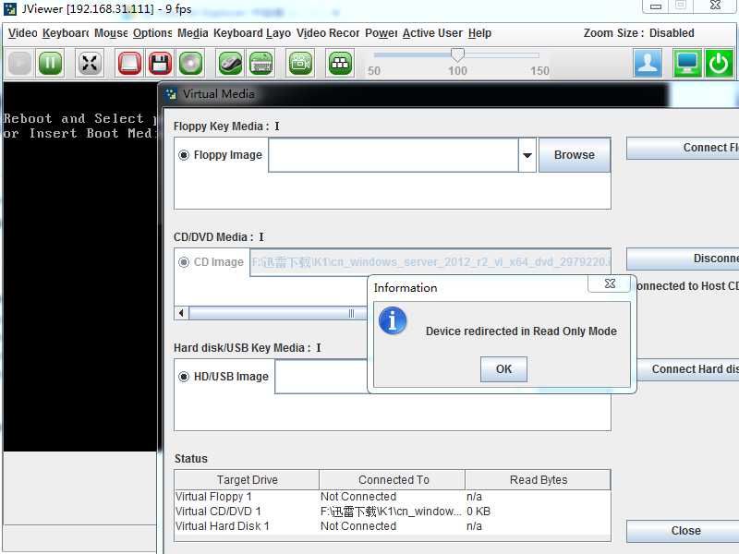Select the CD Image radio button

(184, 262)
